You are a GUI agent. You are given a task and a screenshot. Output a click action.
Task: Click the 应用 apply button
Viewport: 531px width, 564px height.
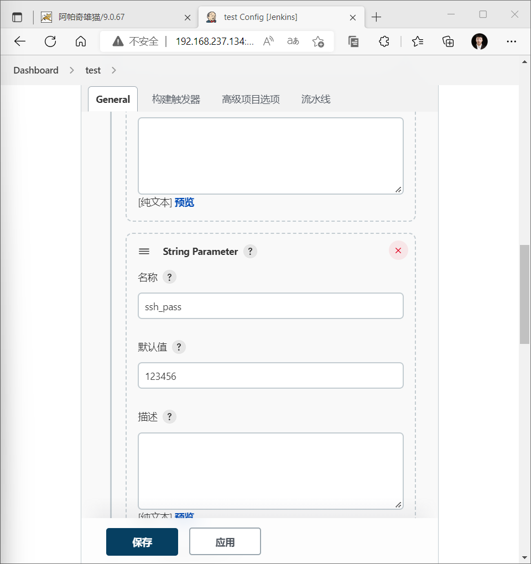[225, 541]
